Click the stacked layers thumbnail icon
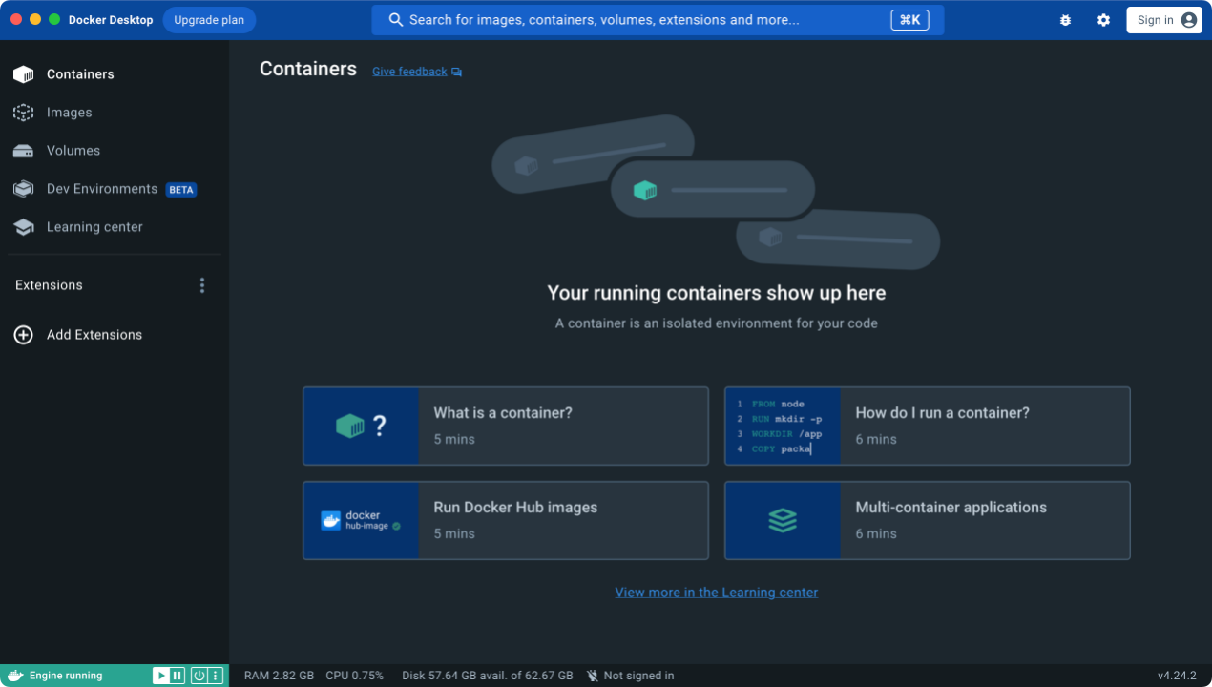1212x687 pixels. click(x=783, y=520)
